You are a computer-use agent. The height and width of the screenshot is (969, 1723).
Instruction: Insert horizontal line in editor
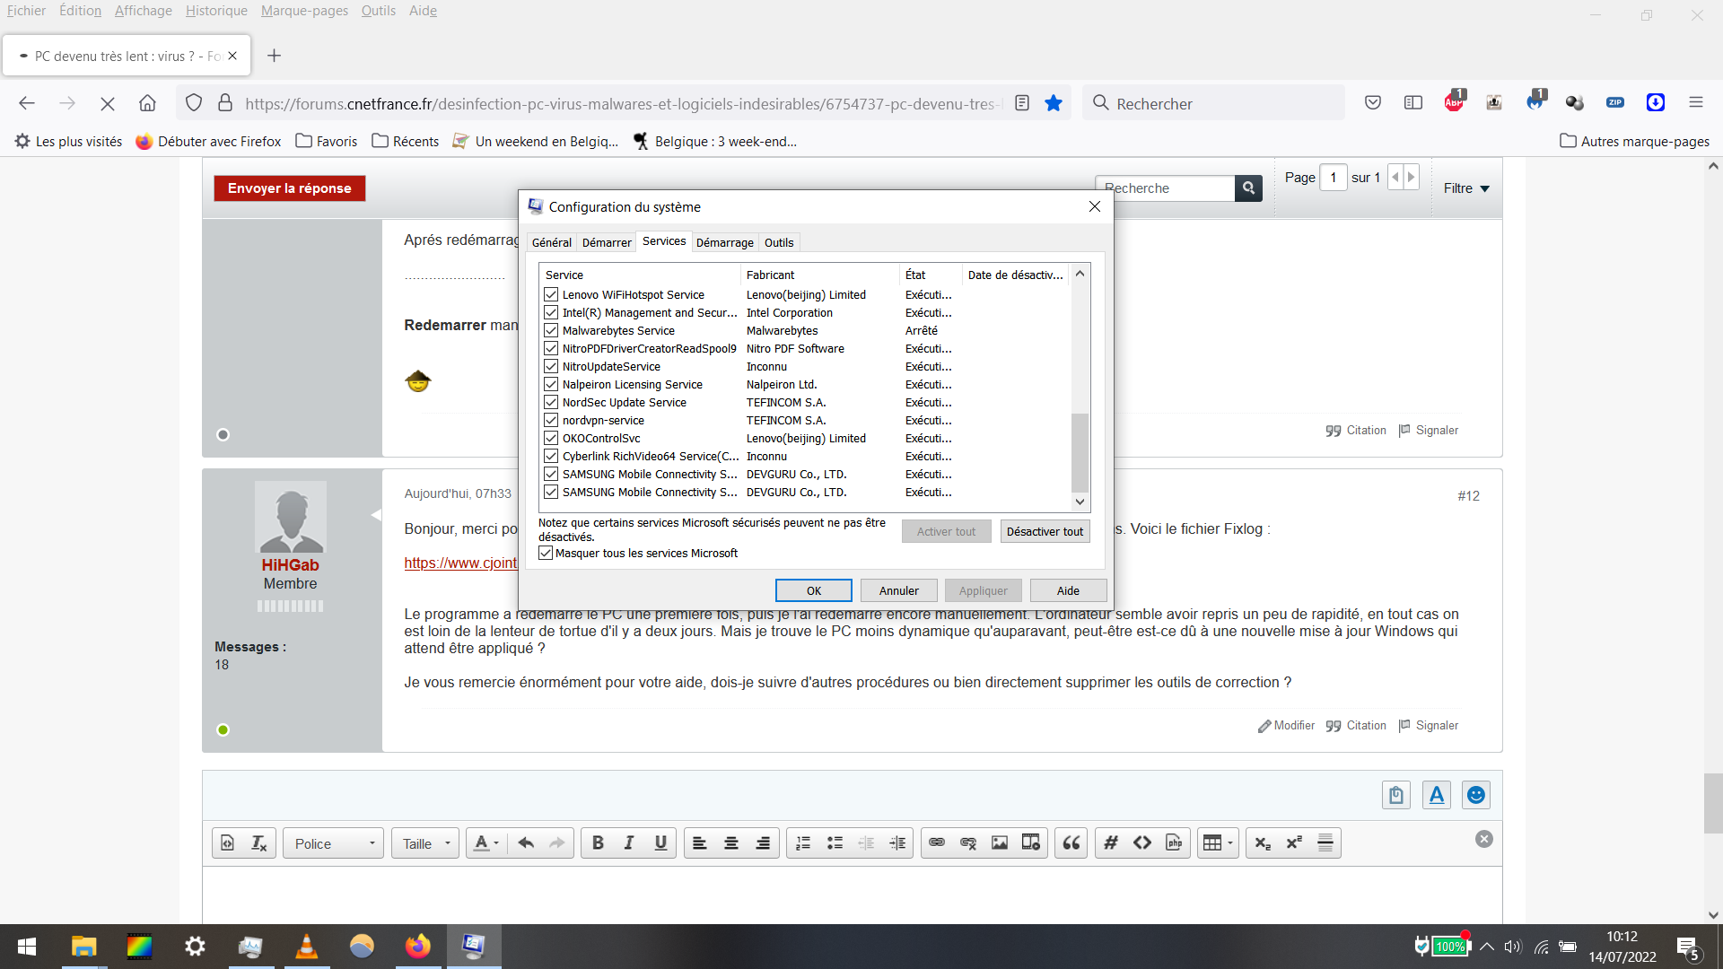pos(1325,843)
